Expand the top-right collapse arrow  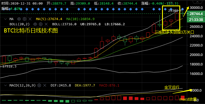point(198,2)
